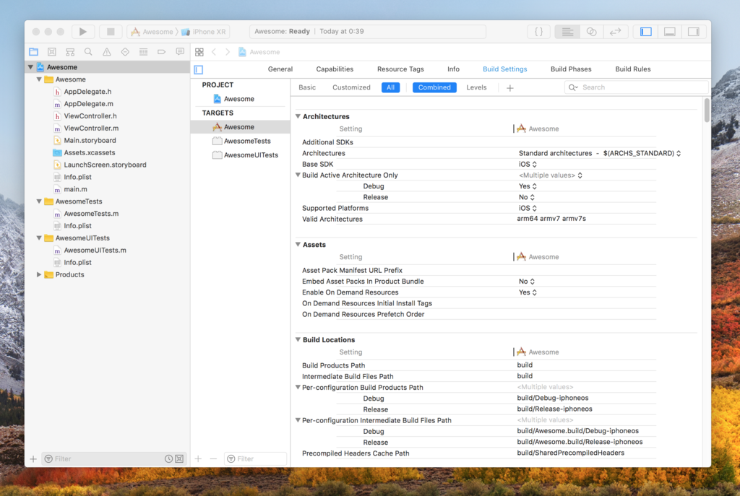Collapse Per-configuration Build Products Path

pos(298,387)
